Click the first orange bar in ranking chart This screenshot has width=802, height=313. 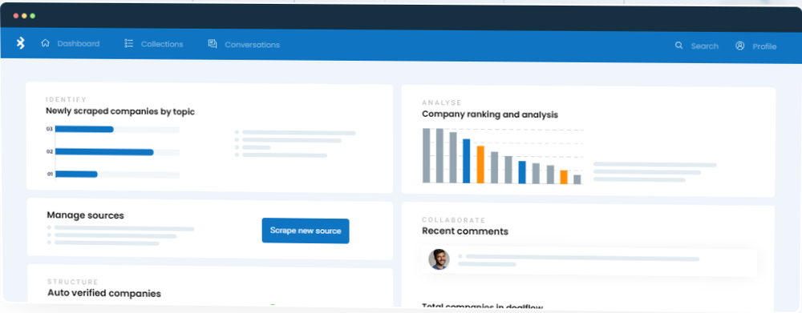click(x=480, y=164)
